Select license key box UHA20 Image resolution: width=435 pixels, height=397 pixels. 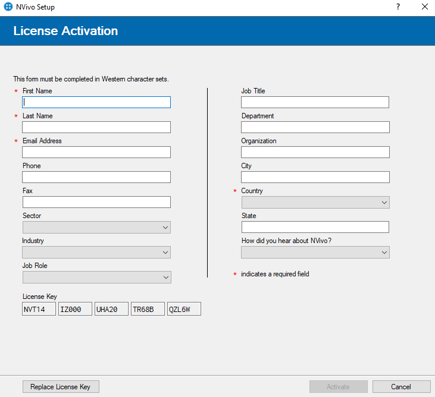click(111, 309)
